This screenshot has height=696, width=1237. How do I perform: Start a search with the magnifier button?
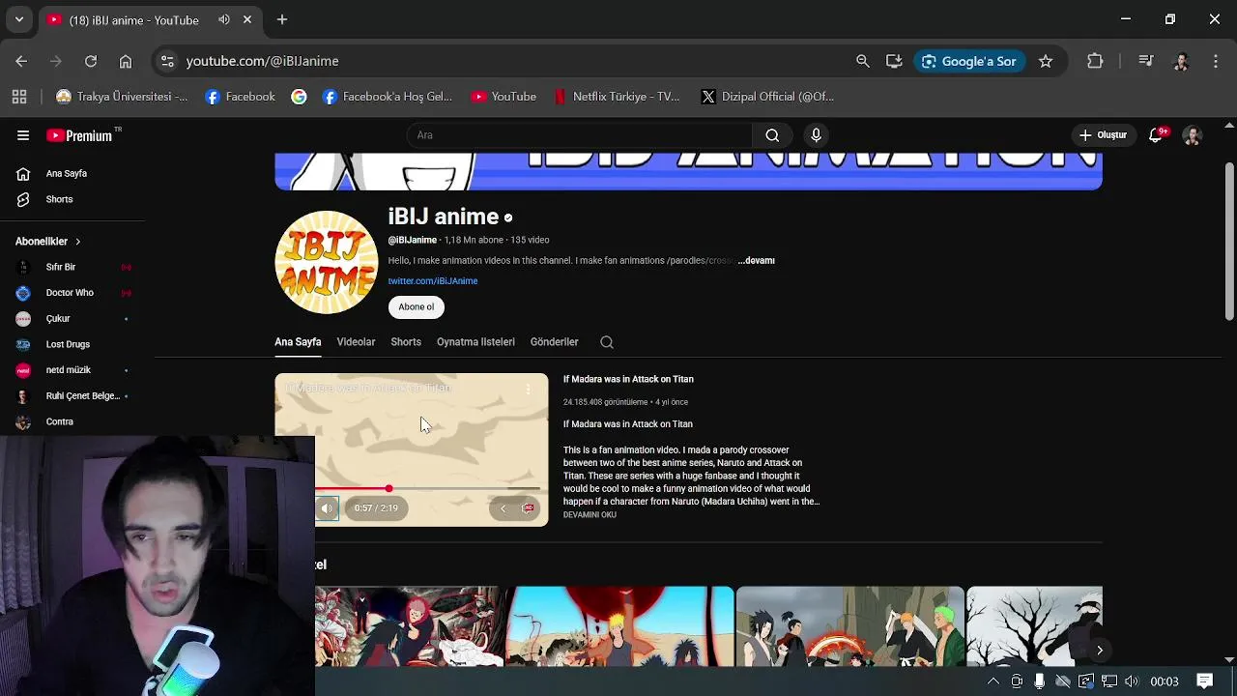[x=772, y=135]
